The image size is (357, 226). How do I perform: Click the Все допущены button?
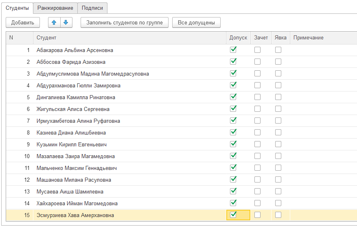196,22
